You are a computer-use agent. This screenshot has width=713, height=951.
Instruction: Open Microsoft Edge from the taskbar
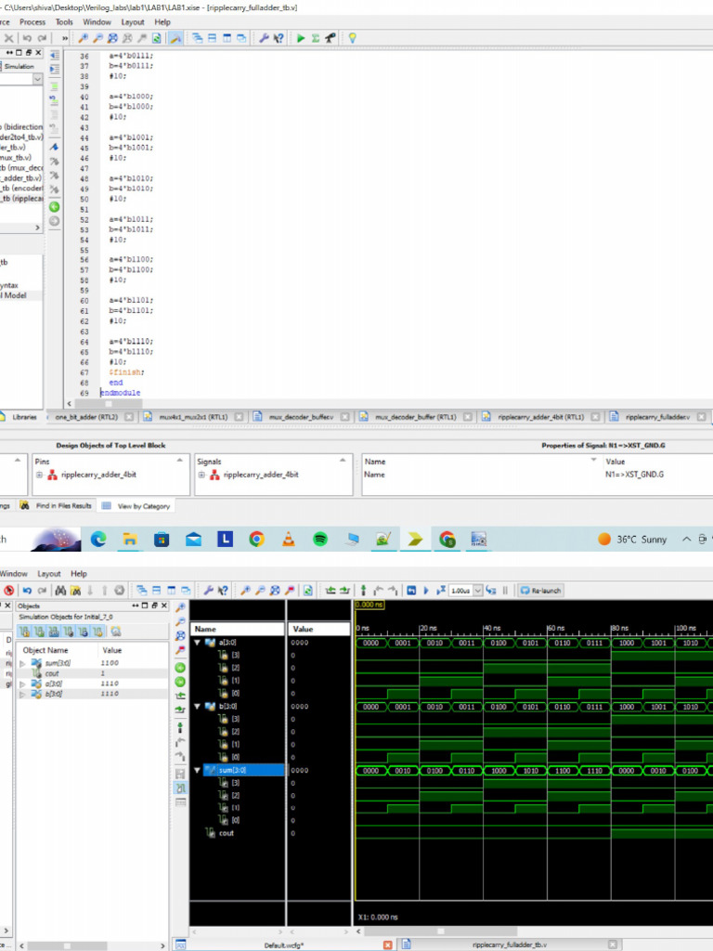point(98,539)
